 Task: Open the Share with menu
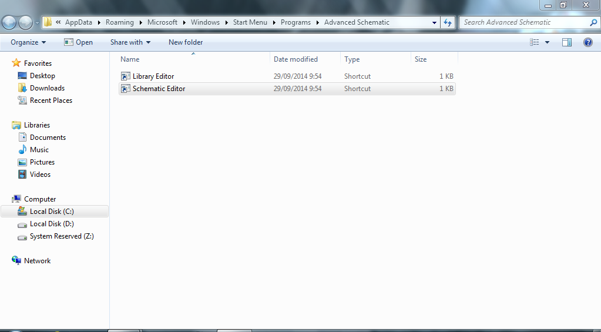(x=130, y=42)
